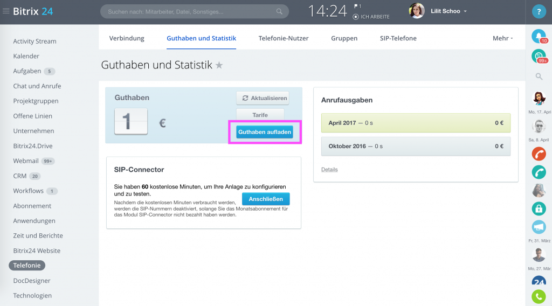Click the search magnifier in the top search bar

click(279, 12)
